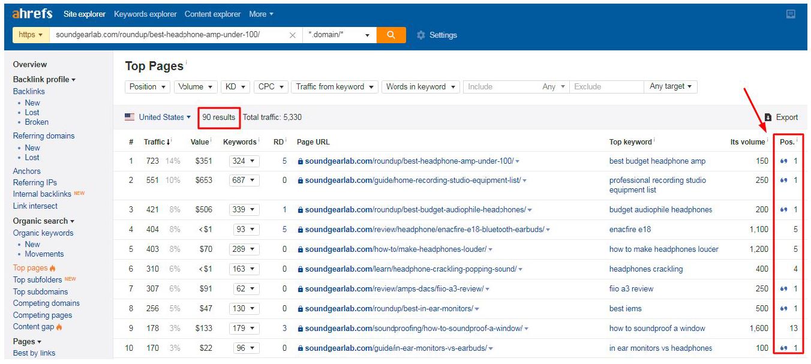This screenshot has height=364, width=811.
Task: Click the ahrefs logo
Action: tap(32, 14)
